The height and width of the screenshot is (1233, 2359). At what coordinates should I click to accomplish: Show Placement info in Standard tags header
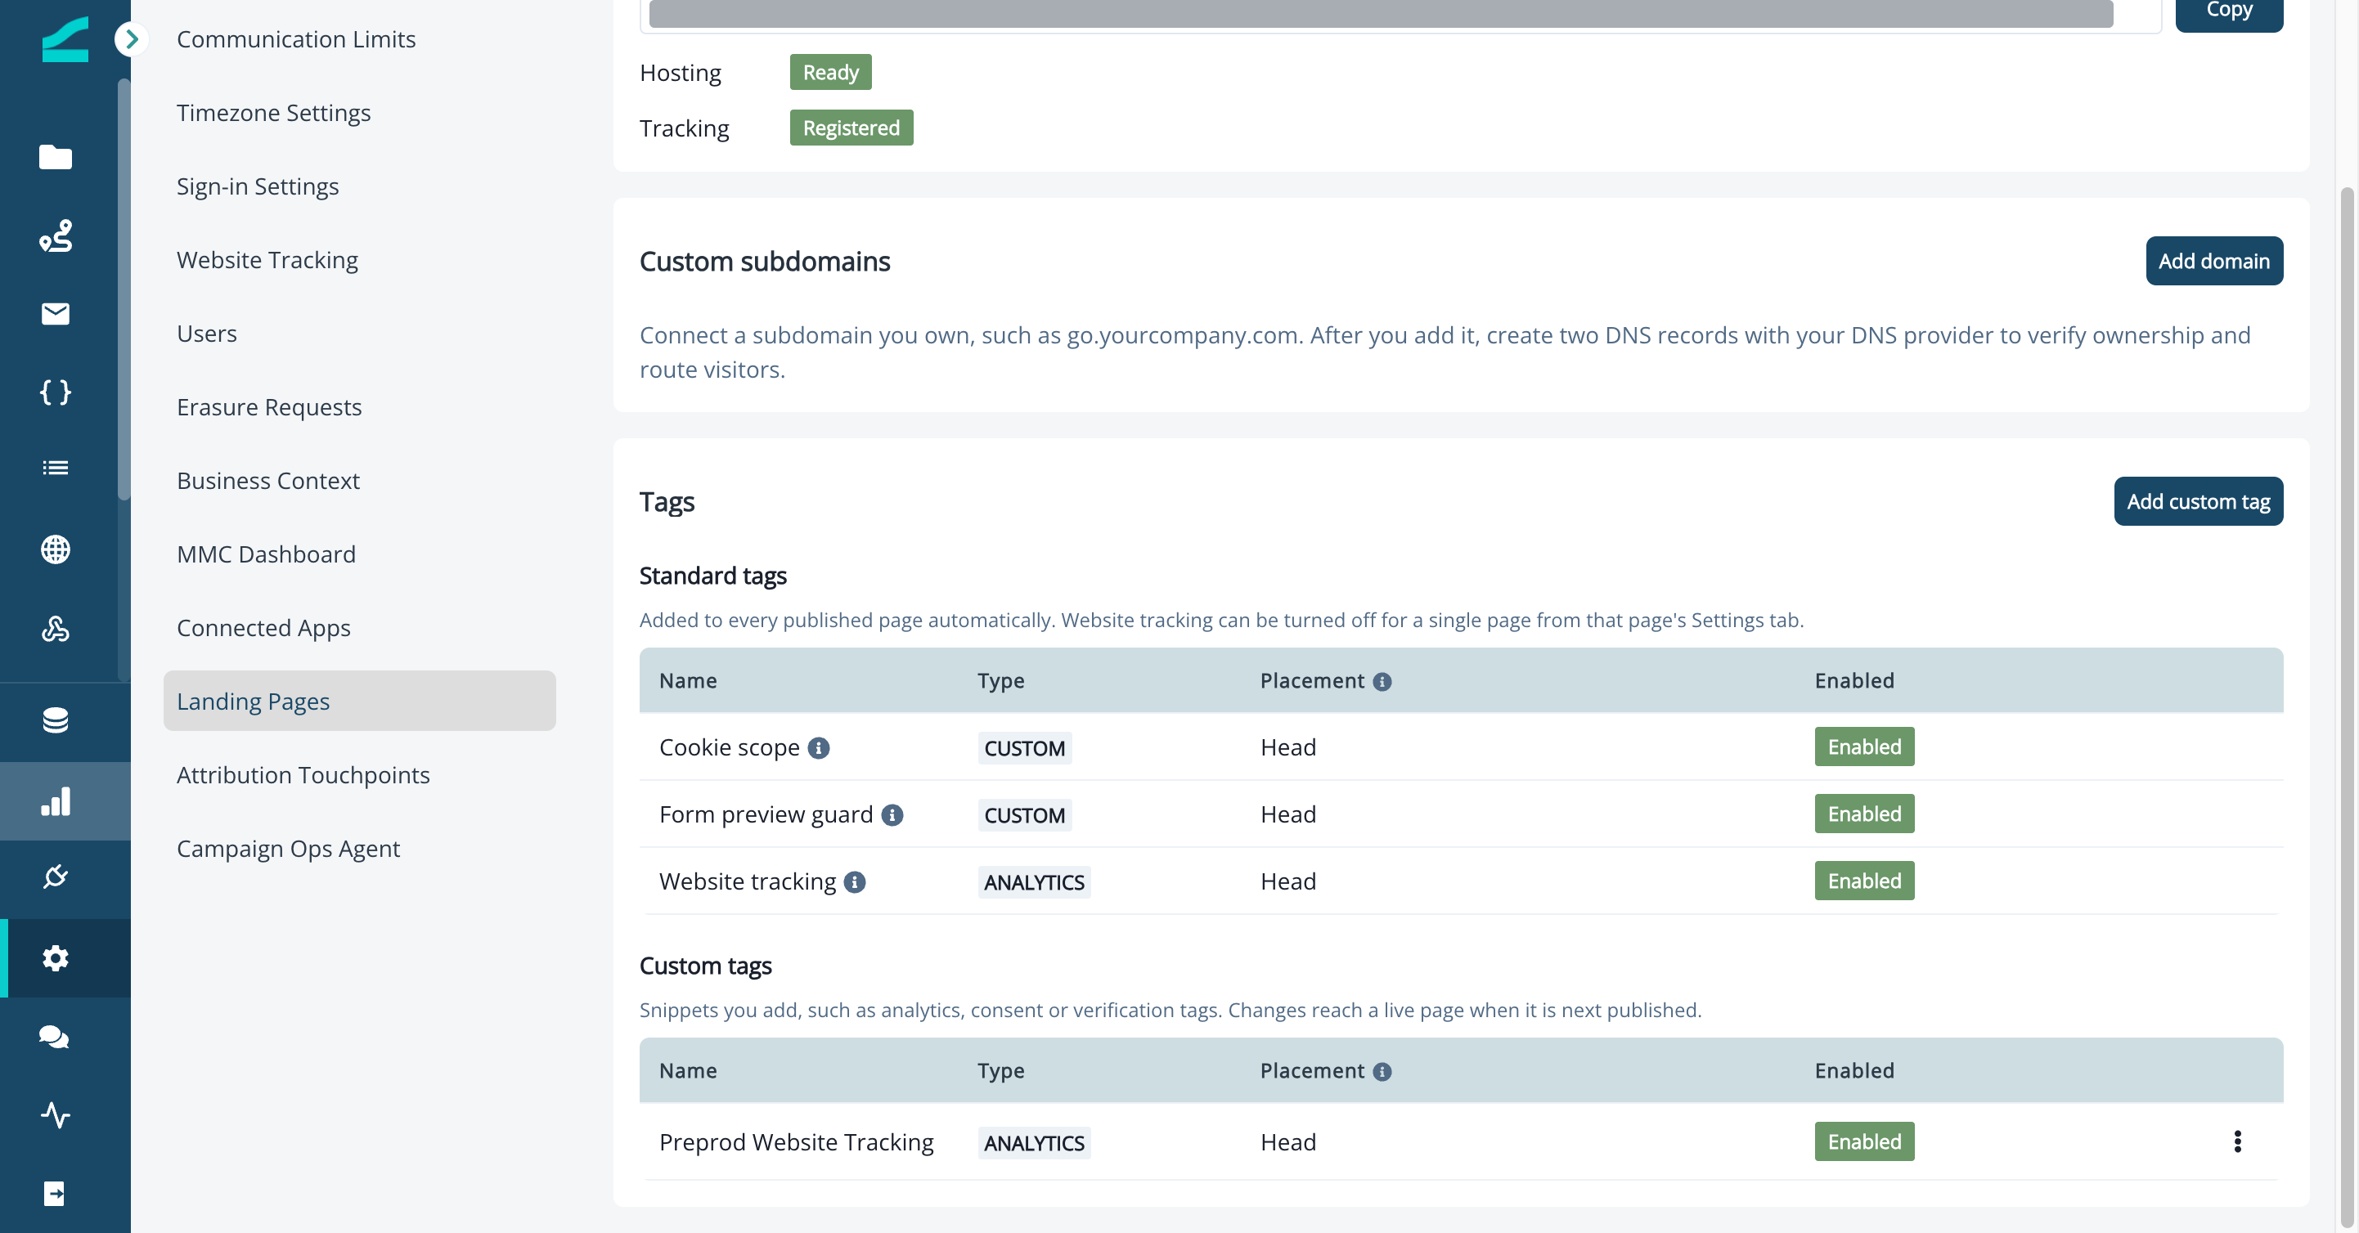(x=1382, y=681)
